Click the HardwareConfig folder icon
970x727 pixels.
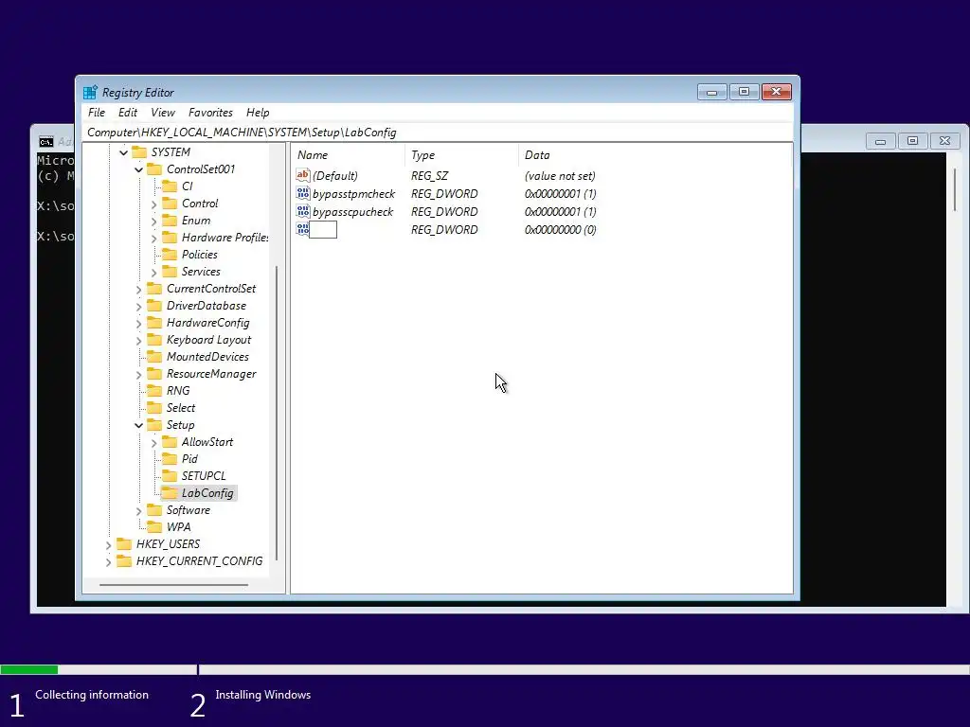pos(154,323)
